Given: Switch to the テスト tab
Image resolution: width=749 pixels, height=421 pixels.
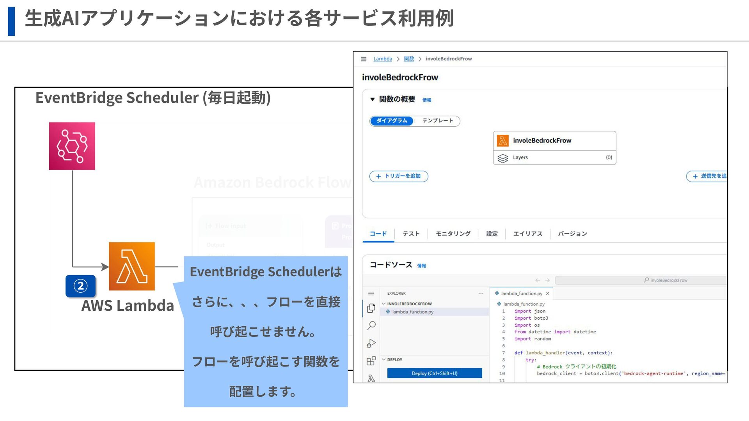Looking at the screenshot, I should (411, 234).
